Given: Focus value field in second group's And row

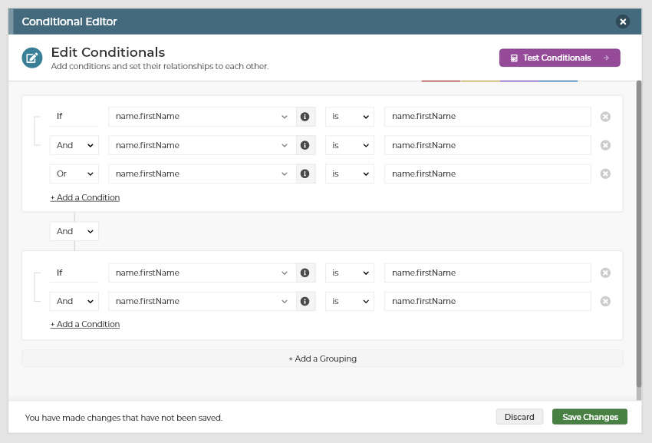Looking at the screenshot, I should [487, 301].
